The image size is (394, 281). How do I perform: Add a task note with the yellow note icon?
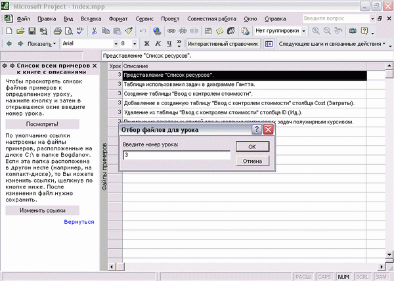[219, 31]
